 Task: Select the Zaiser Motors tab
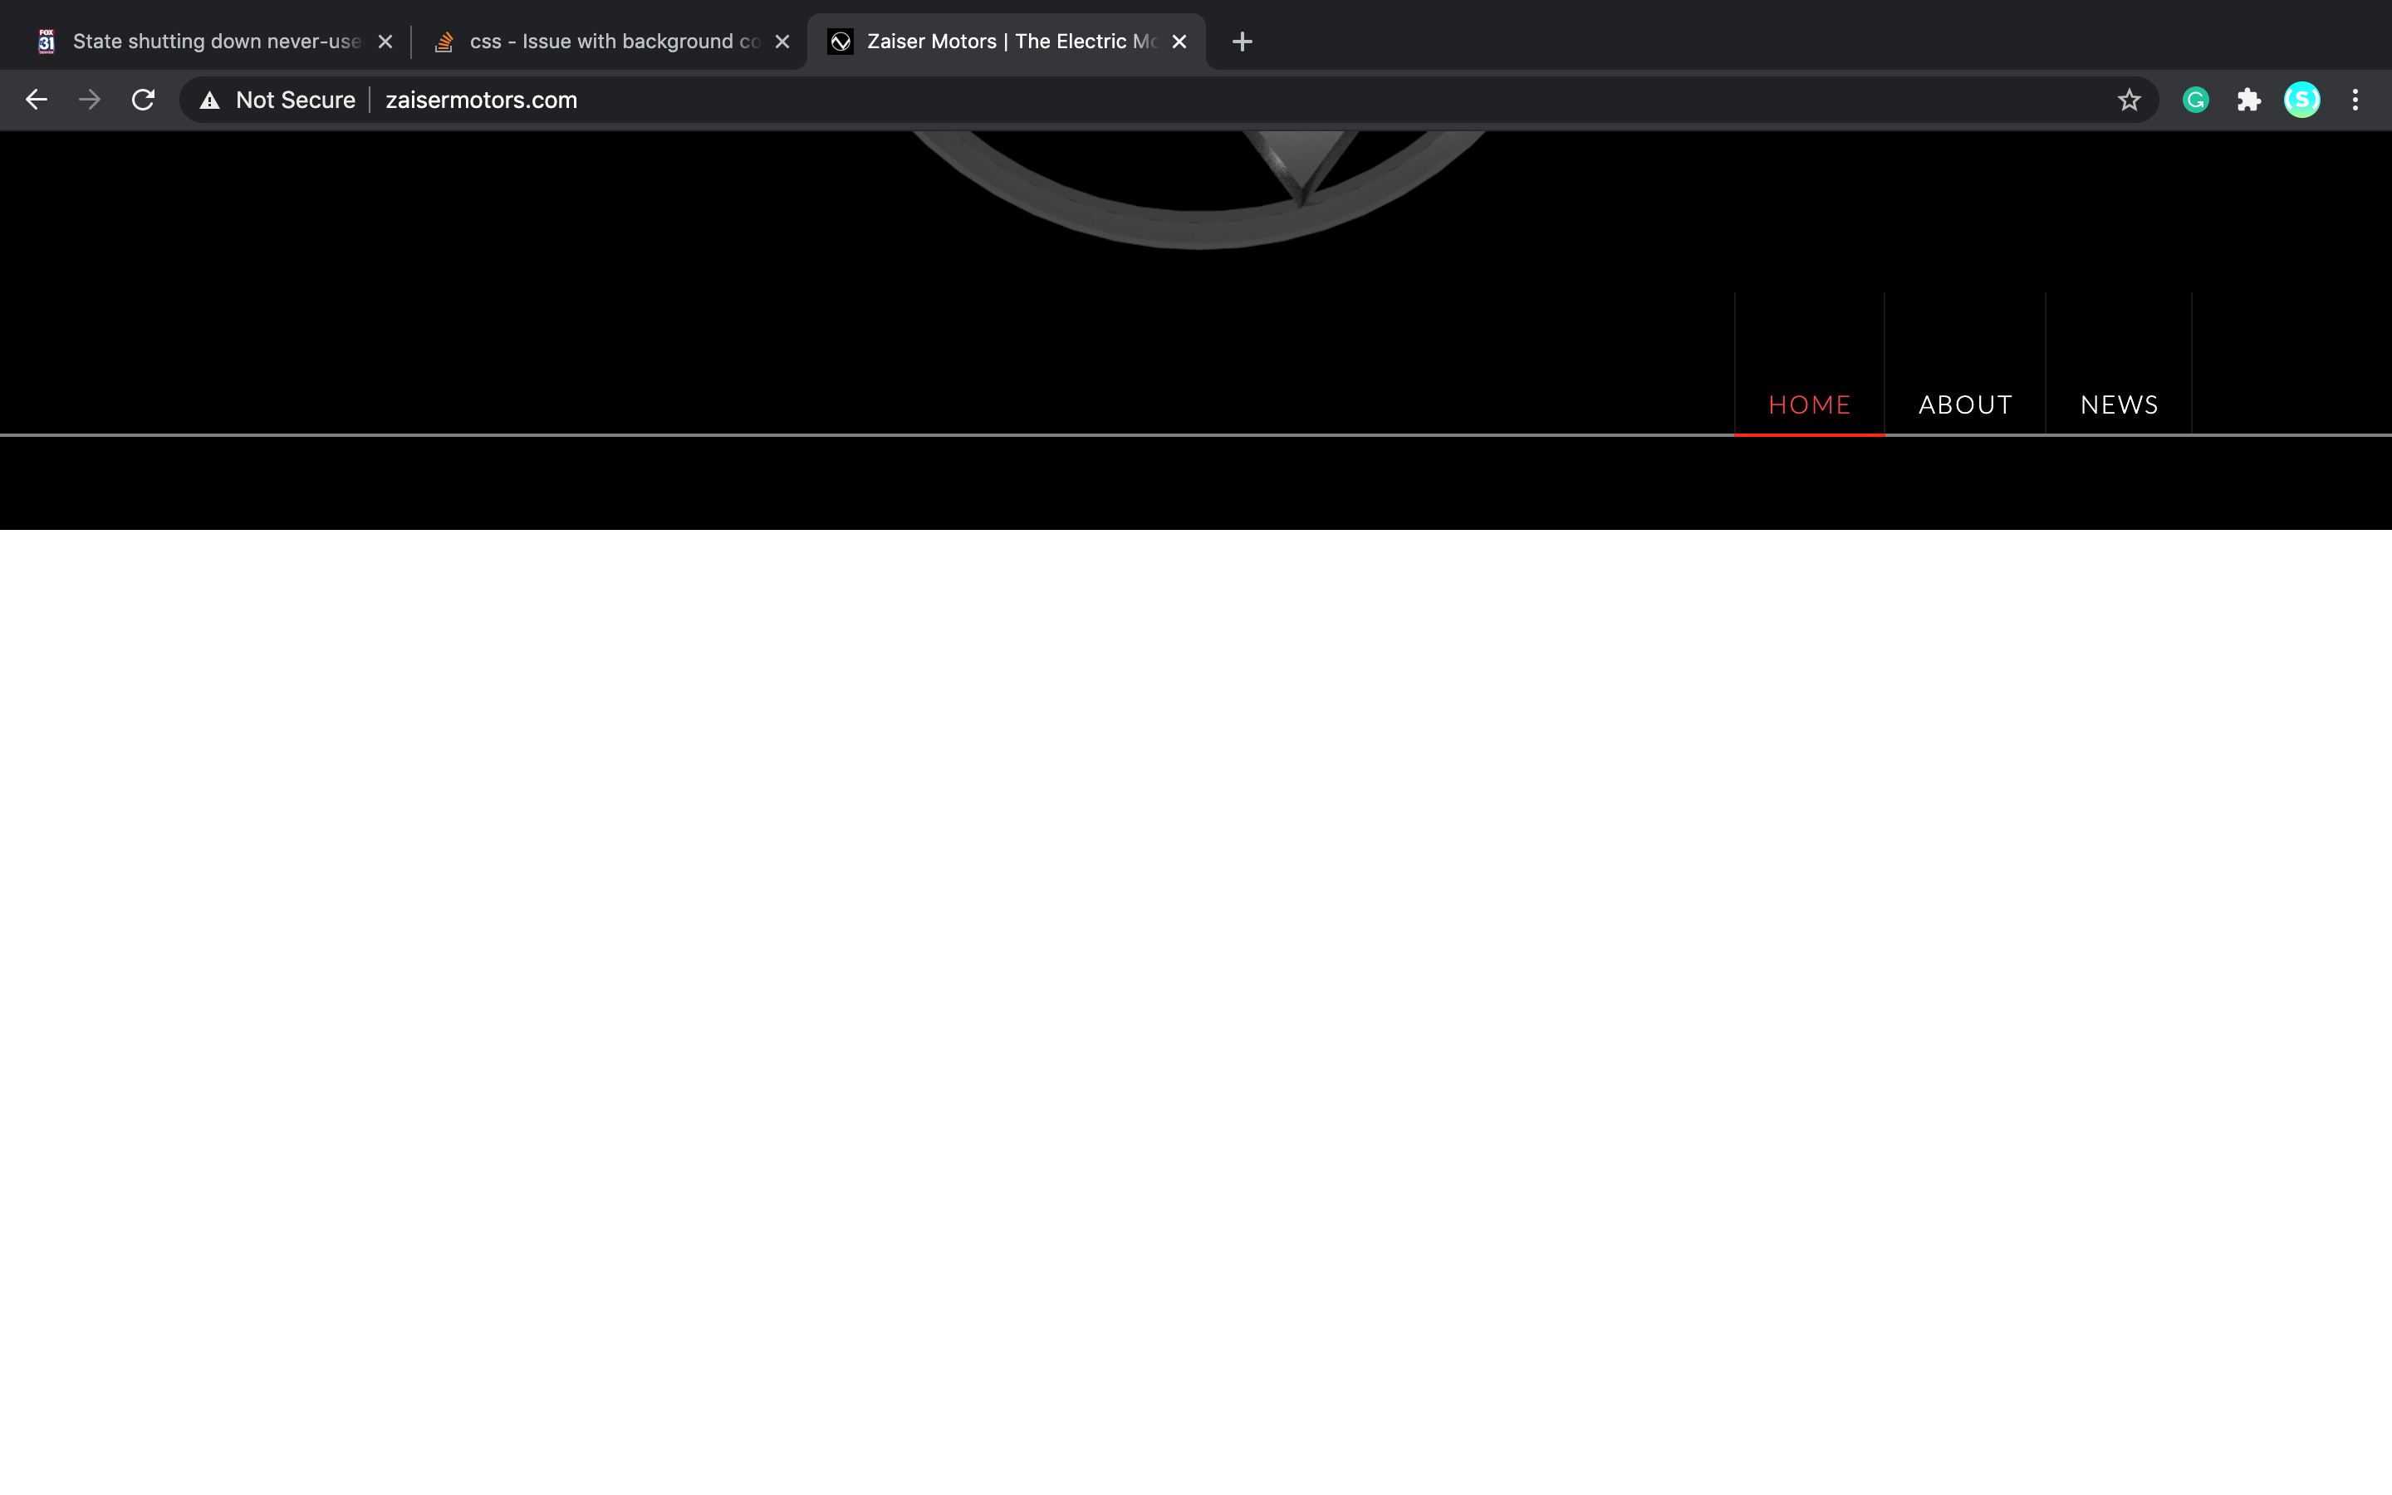(x=1008, y=42)
